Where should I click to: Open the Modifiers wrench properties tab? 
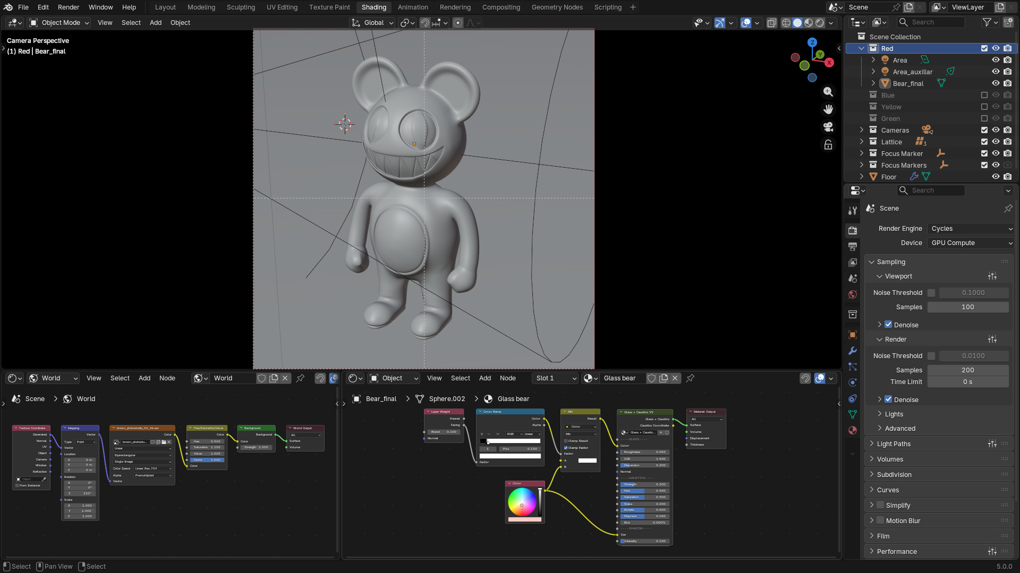pyautogui.click(x=853, y=351)
